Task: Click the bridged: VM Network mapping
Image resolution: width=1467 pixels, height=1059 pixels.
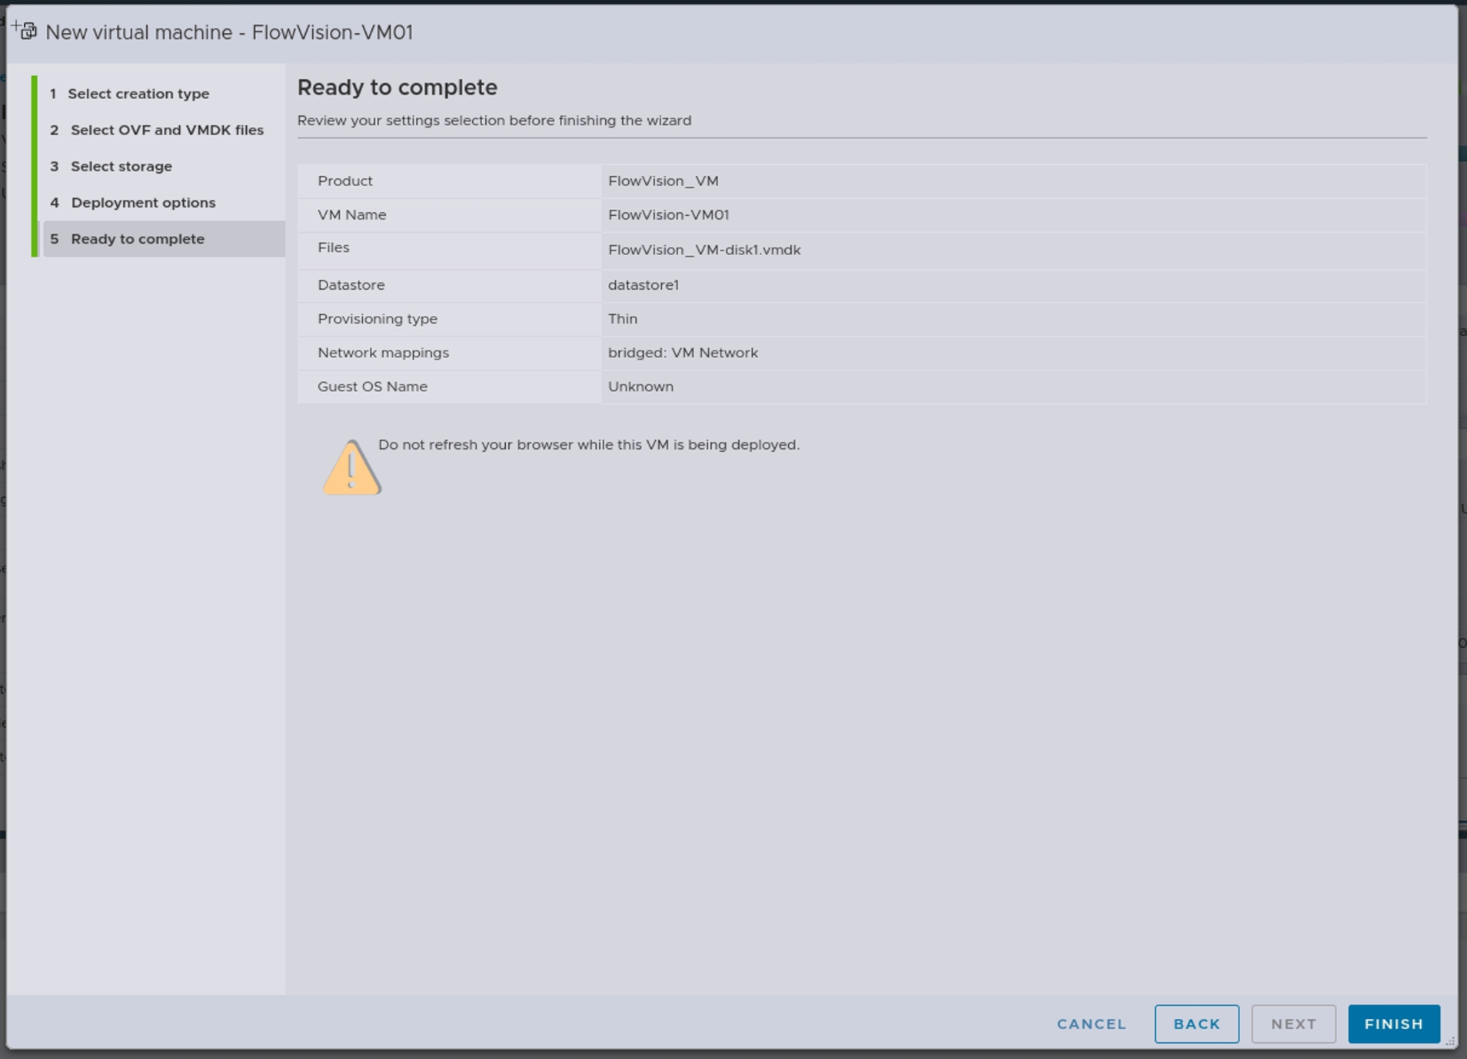Action: (x=682, y=353)
